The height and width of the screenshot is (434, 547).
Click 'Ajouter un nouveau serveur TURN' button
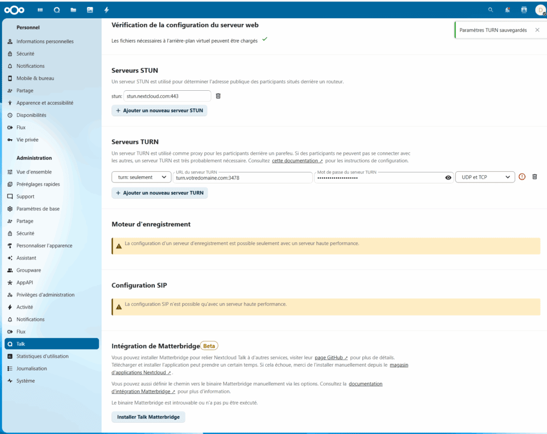(x=160, y=193)
